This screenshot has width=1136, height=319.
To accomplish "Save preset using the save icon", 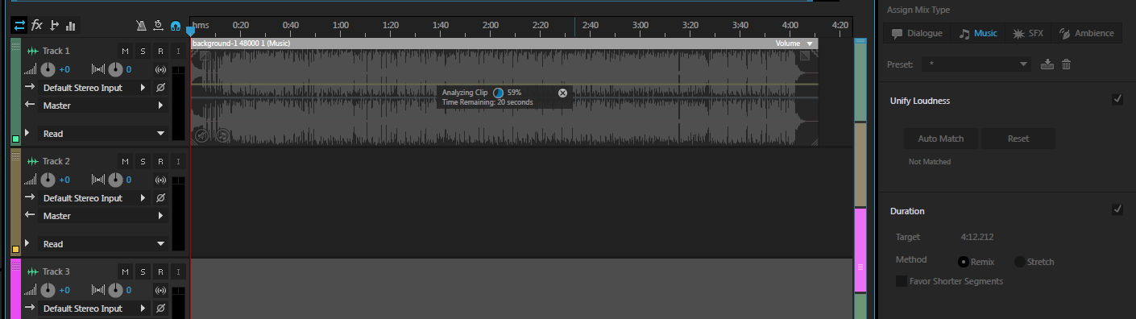I will coord(1047,64).
